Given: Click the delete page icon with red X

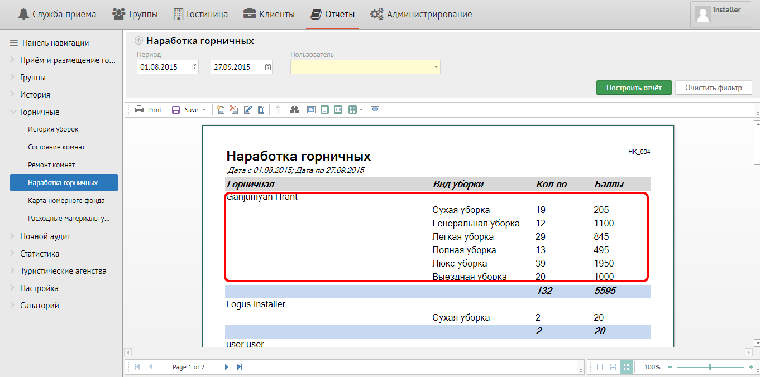Looking at the screenshot, I should [x=235, y=110].
